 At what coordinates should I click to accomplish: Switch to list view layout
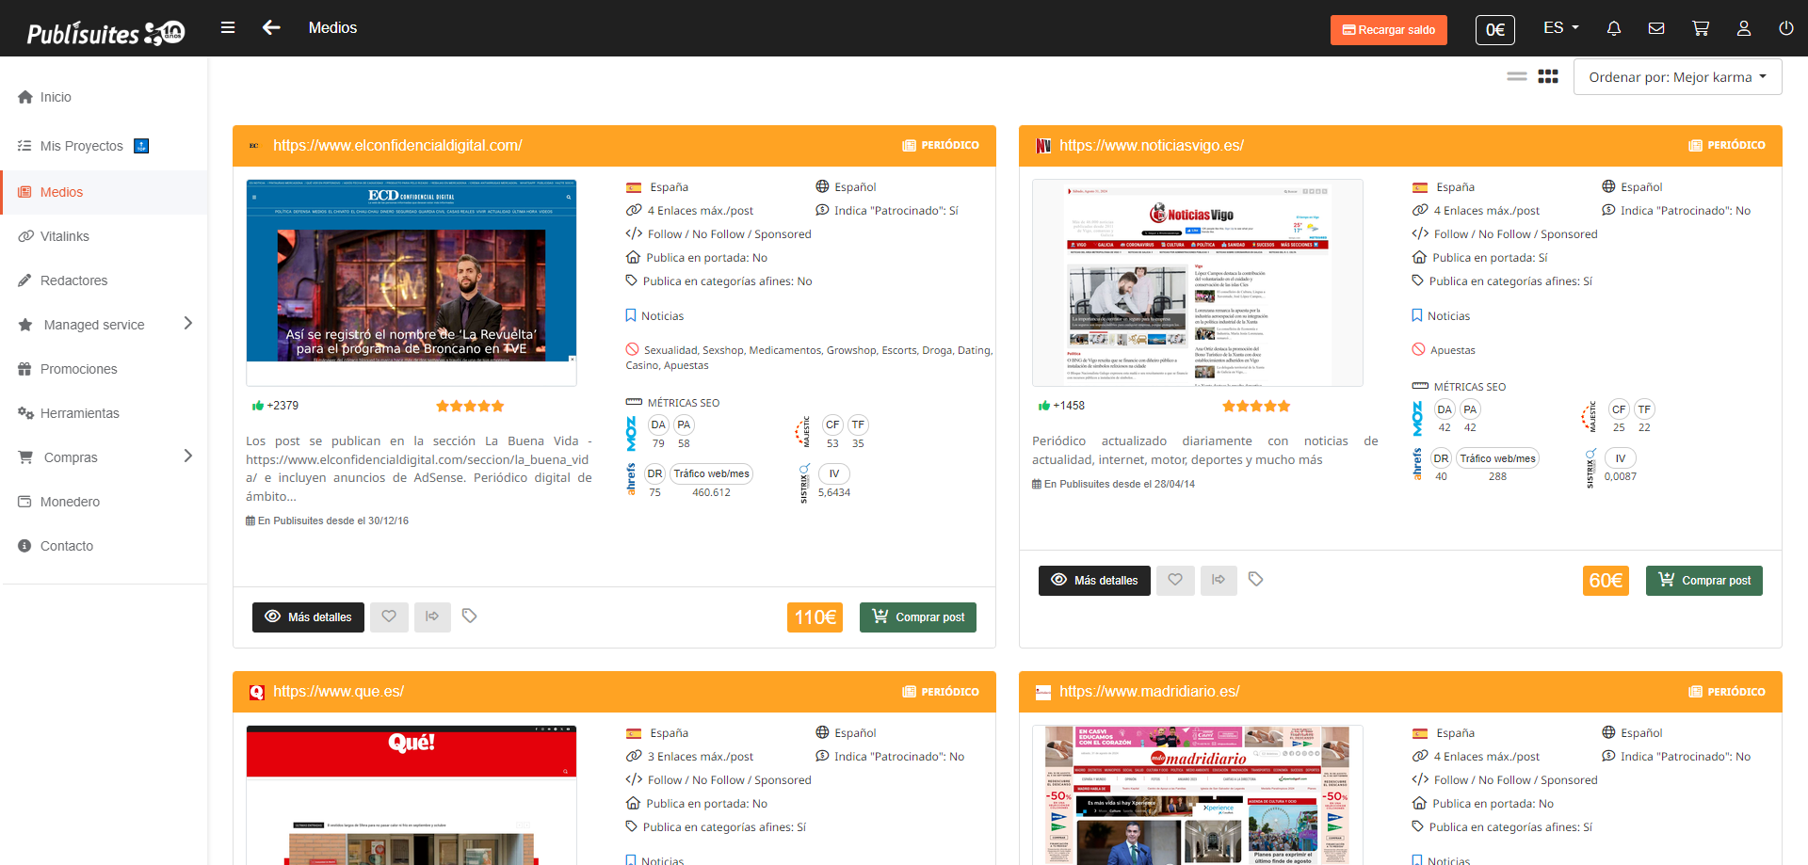[1516, 76]
